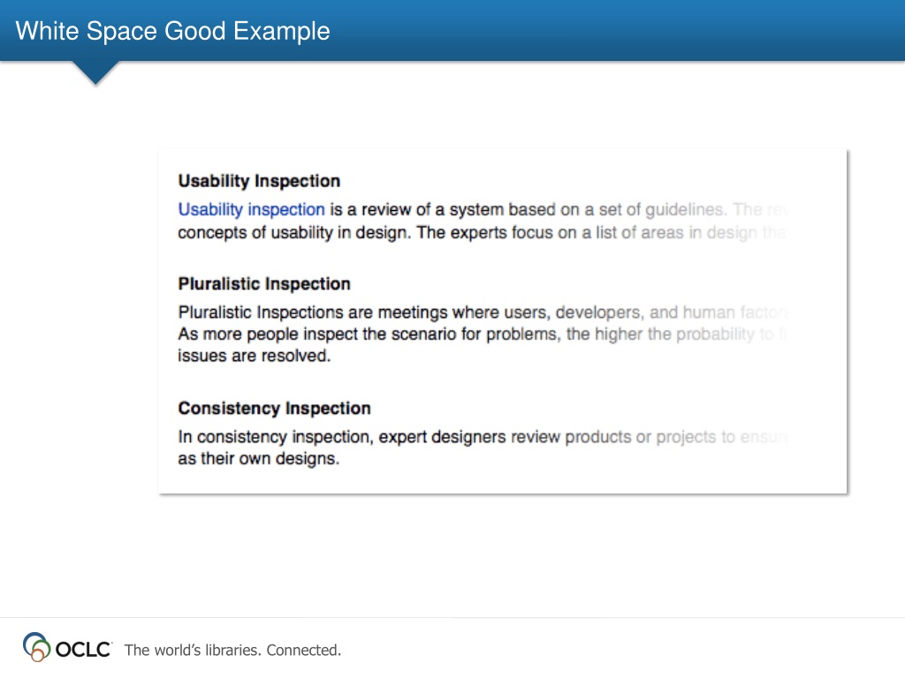Click the downward pointer under the title bar
The height and width of the screenshot is (678, 905).
95,72
